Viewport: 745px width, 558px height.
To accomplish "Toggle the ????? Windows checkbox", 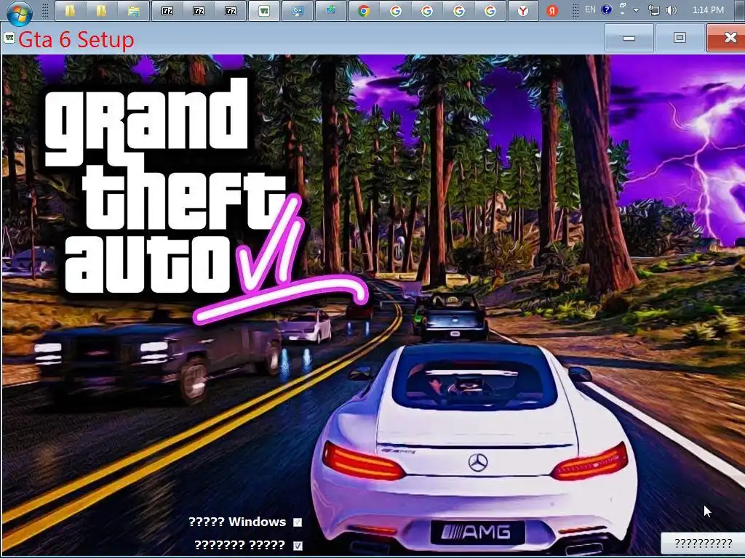I will [298, 522].
